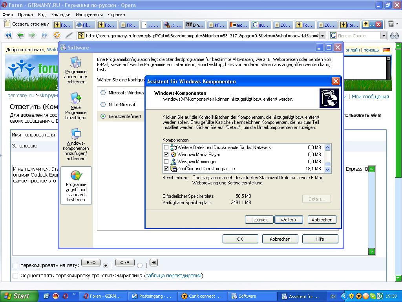Select 'Neue Programme hinzufügen' sidebar icon
This screenshot has width=402, height=302.
[76, 106]
